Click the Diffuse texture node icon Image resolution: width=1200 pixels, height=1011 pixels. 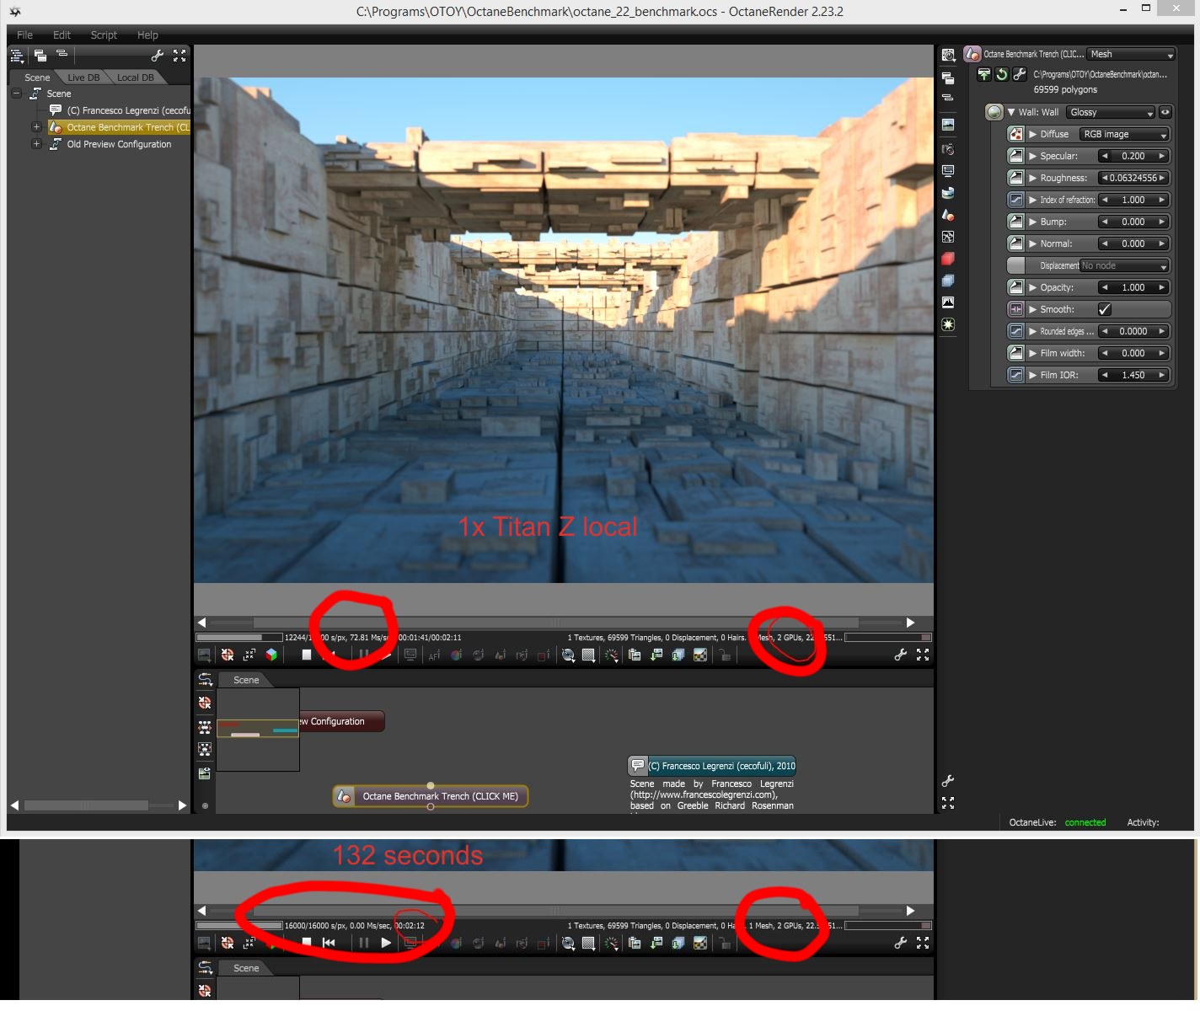click(x=1016, y=134)
